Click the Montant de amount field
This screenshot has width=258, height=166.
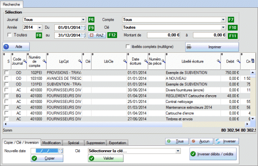point(164,35)
